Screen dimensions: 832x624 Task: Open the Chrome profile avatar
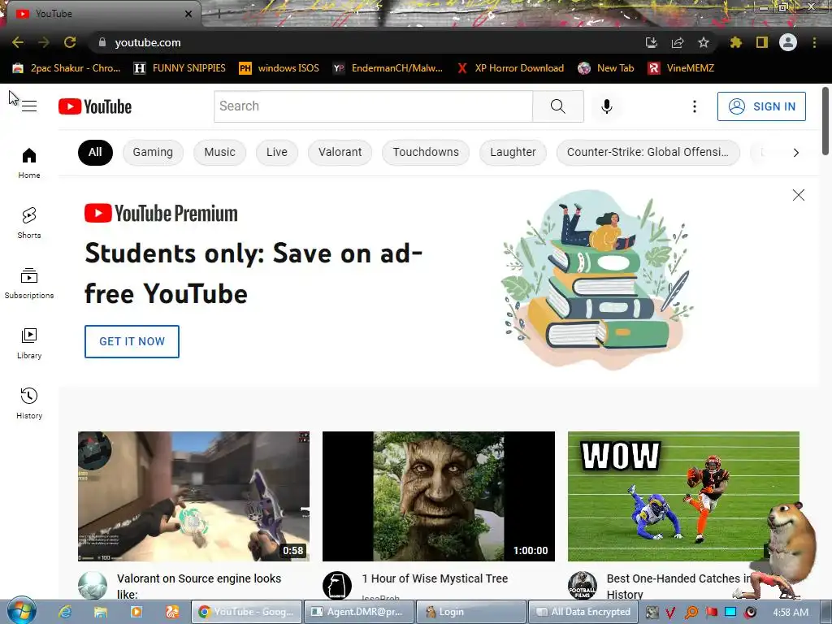pos(788,42)
